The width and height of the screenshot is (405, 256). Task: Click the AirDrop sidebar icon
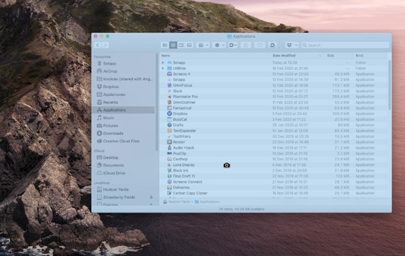click(x=99, y=71)
